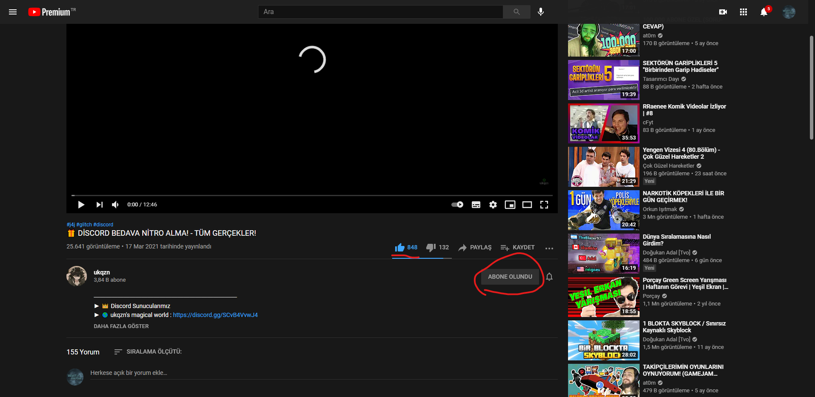815x397 pixels.
Task: Expand description with DAHA FAZLA GÖSTER
Action: click(x=121, y=326)
